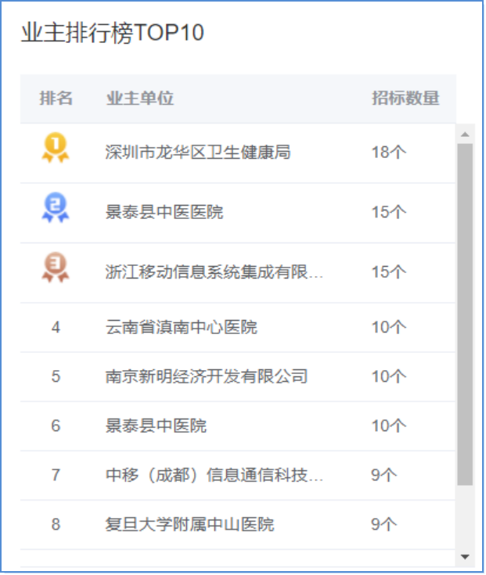The image size is (486, 575).
Task: Click rank number 5
Action: 56,376
